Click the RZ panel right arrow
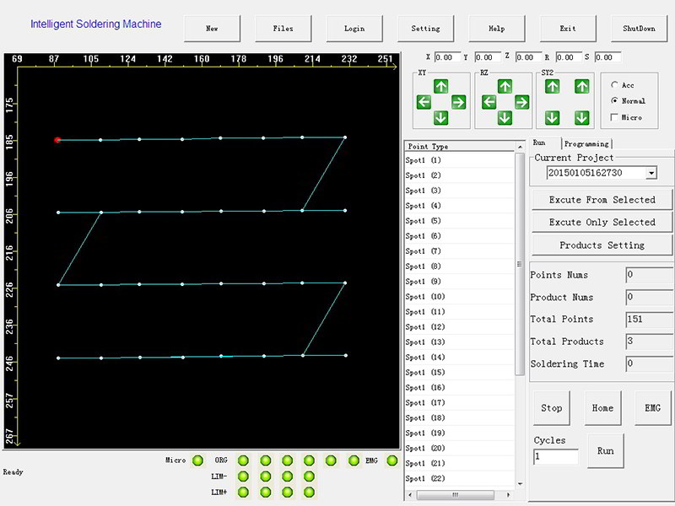The image size is (675, 506). click(521, 102)
